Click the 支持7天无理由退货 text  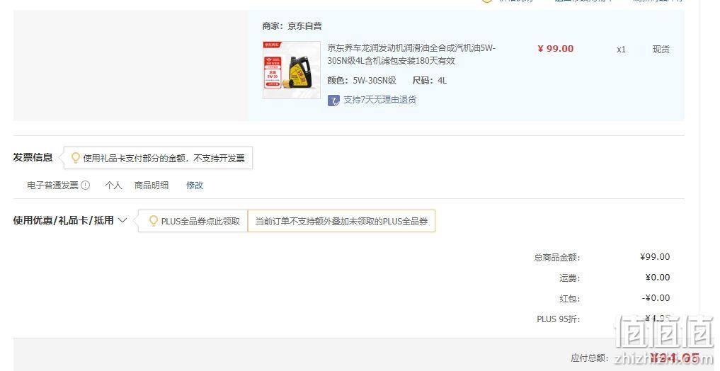(379, 100)
